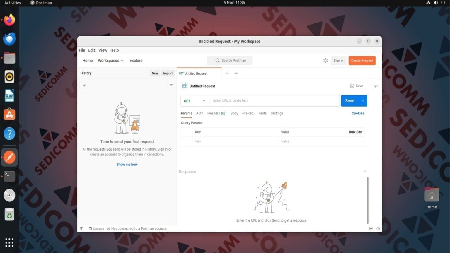
Task: Open the Postman settings gear
Action: click(325, 61)
